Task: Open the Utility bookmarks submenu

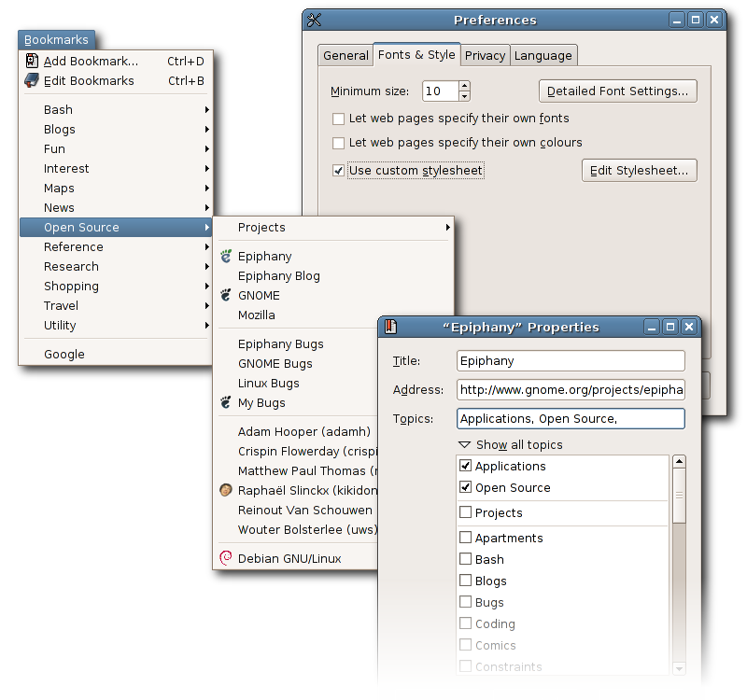Action: 116,325
